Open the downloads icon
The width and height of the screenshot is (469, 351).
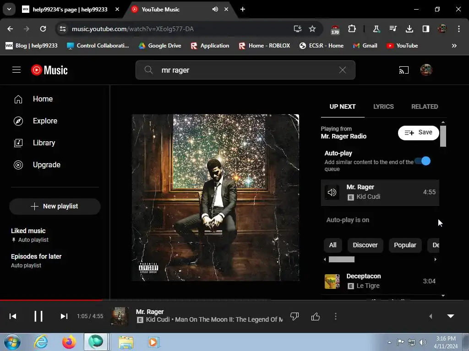pos(409,29)
